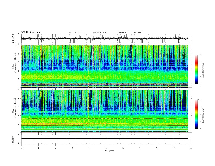Click the ch.1 voltage waveform trace

(105, 39)
